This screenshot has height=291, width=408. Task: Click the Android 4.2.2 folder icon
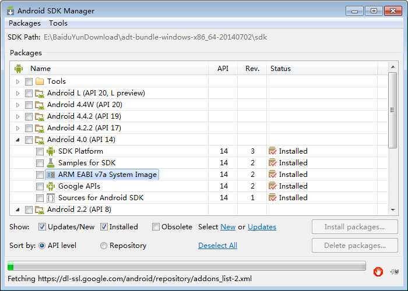tap(40, 129)
